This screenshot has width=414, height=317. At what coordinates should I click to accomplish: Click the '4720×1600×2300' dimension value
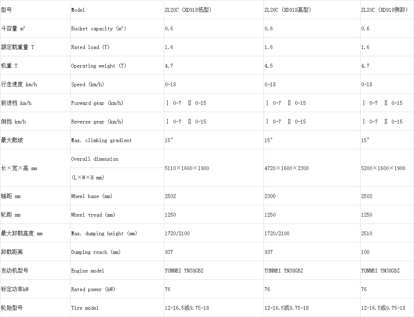click(x=287, y=168)
